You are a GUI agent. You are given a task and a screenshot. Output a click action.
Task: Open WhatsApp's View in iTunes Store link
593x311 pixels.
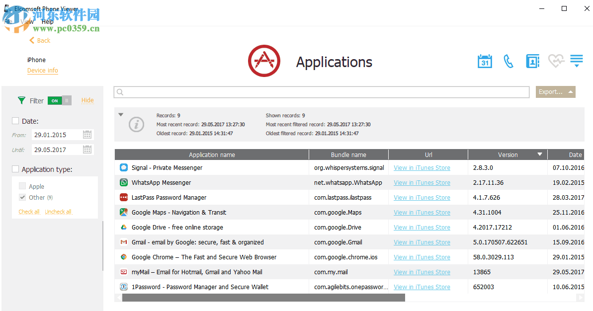(x=422, y=183)
